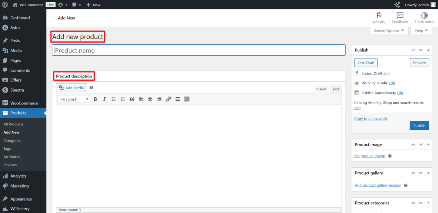The height and width of the screenshot is (213, 438).
Task: Switch to the Text editor tab
Action: [x=335, y=89]
